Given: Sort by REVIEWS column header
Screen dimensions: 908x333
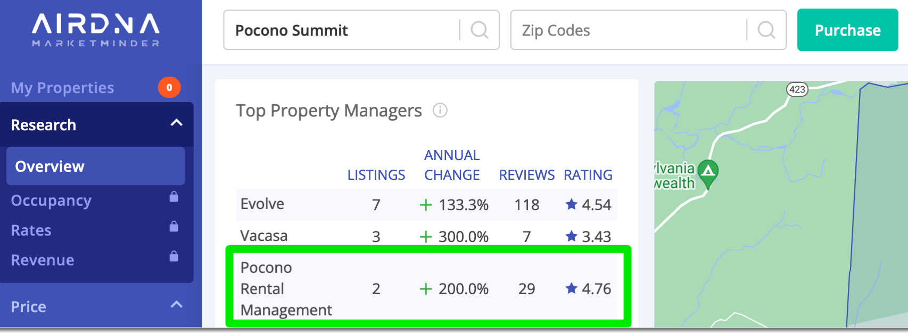Looking at the screenshot, I should (x=527, y=175).
